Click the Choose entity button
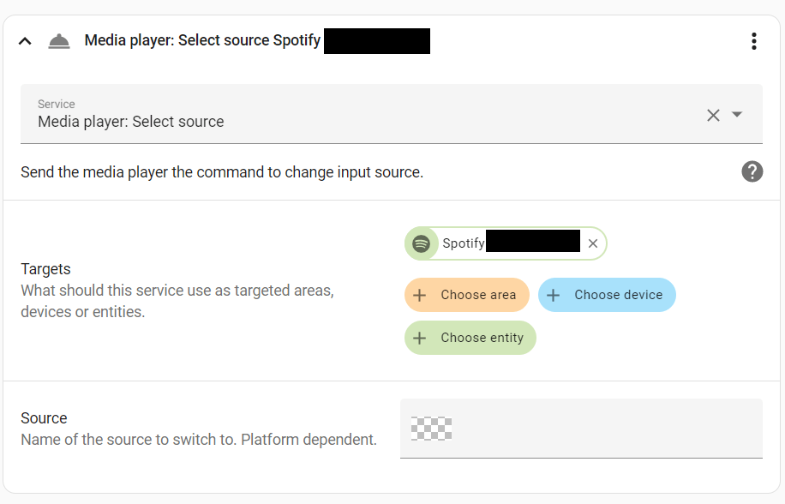The height and width of the screenshot is (504, 785). click(470, 338)
